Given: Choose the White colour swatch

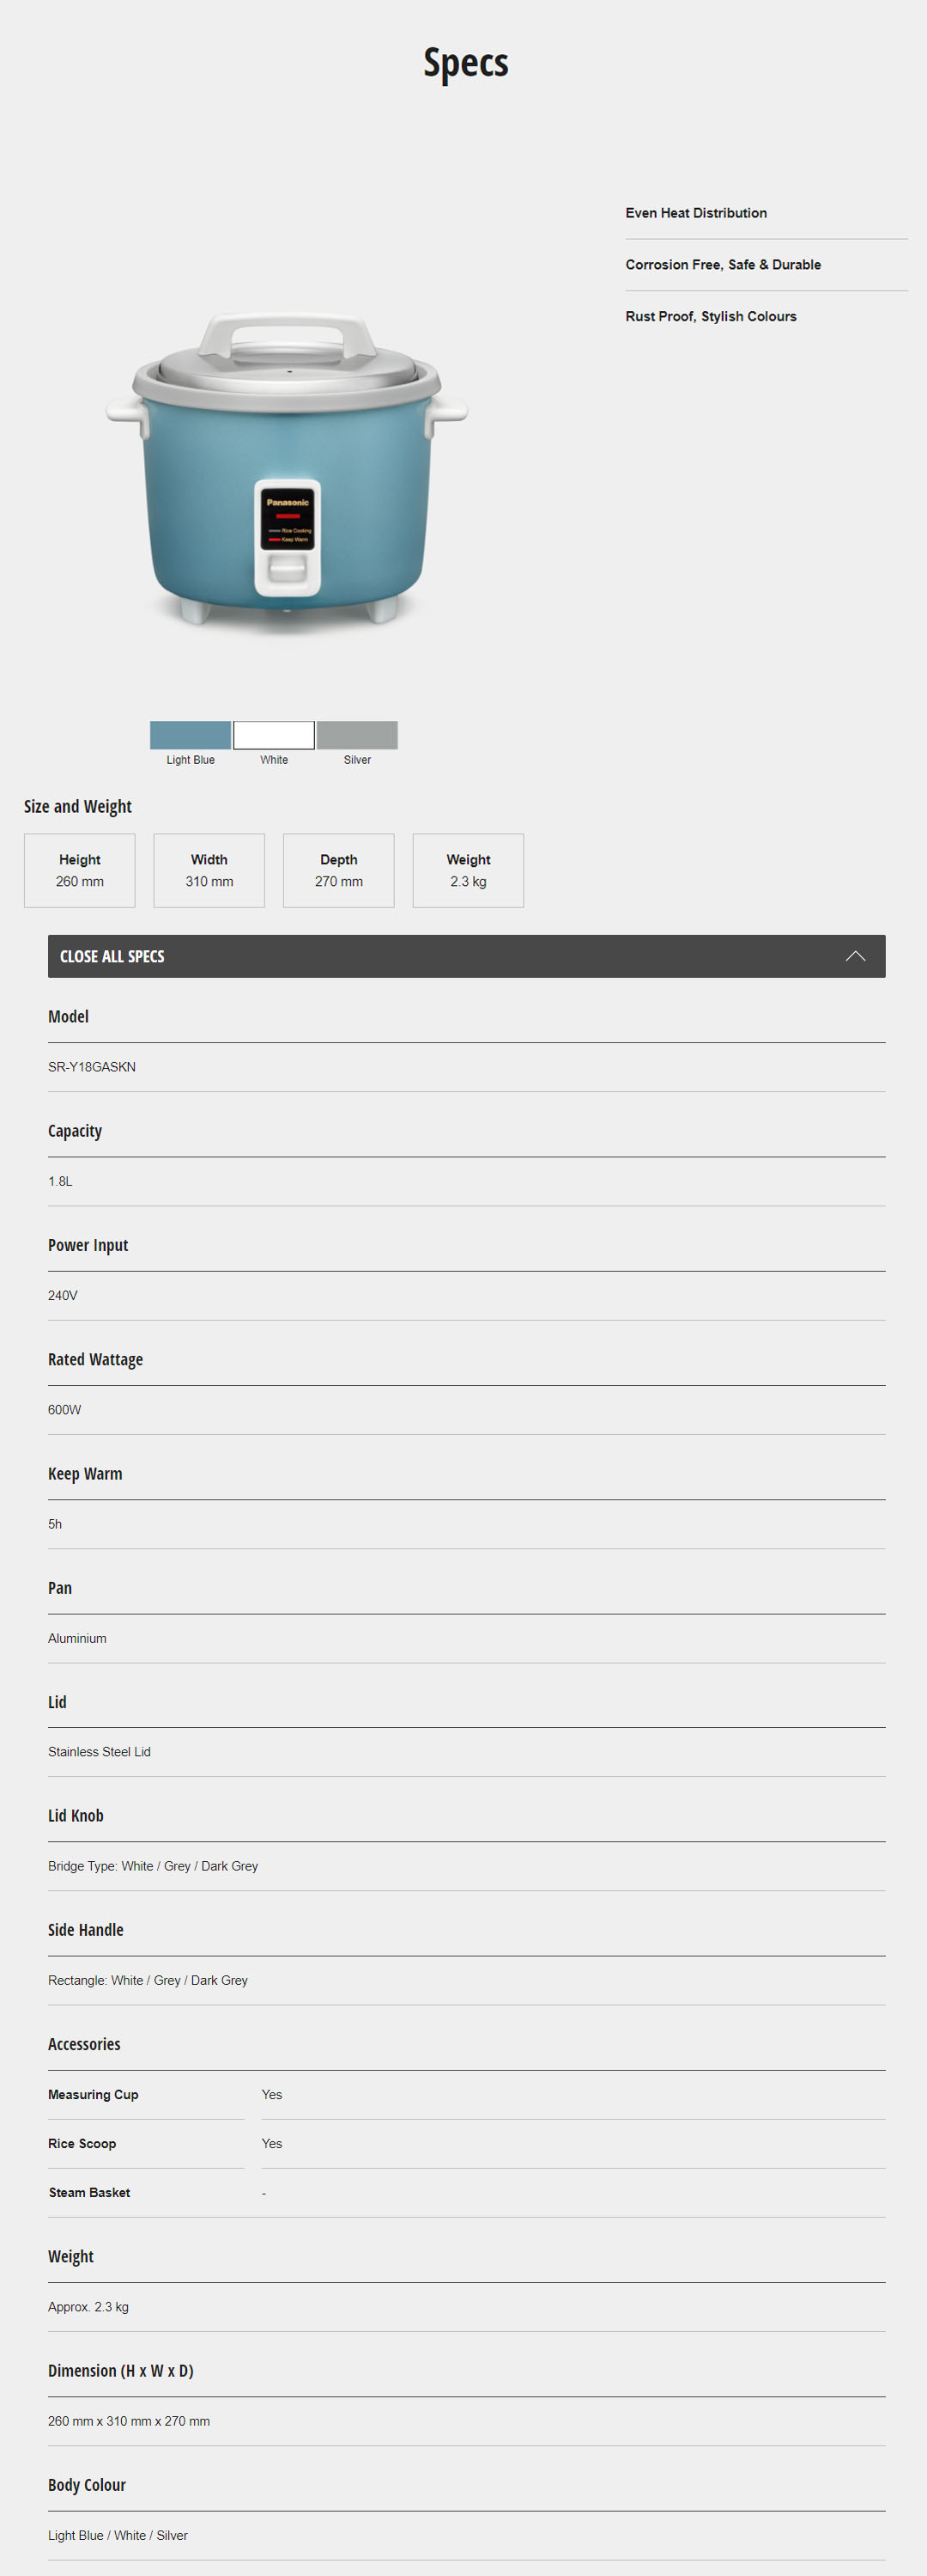Looking at the screenshot, I should [x=274, y=735].
